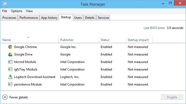Select the Startup tab
Viewport: 186px width, 104px height.
click(x=66, y=17)
